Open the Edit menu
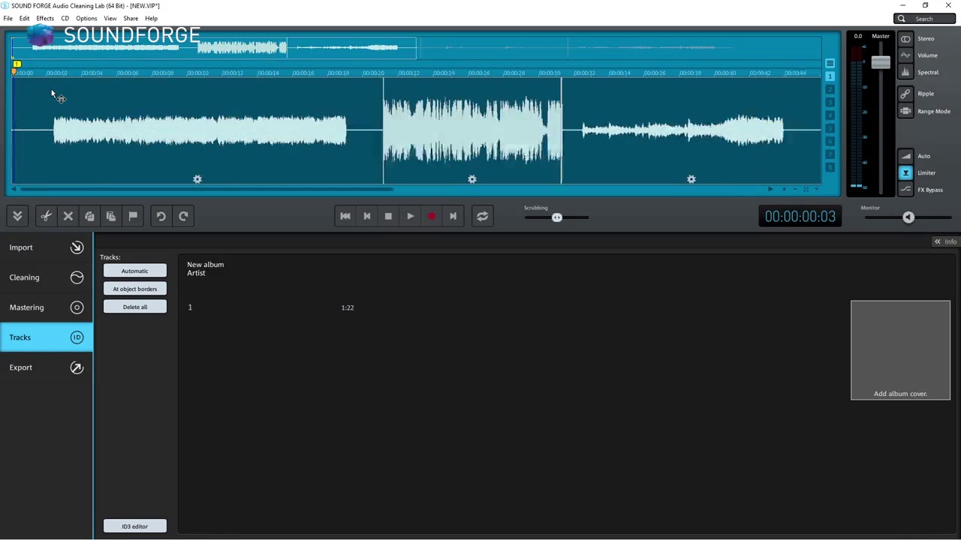This screenshot has width=961, height=540. point(24,18)
